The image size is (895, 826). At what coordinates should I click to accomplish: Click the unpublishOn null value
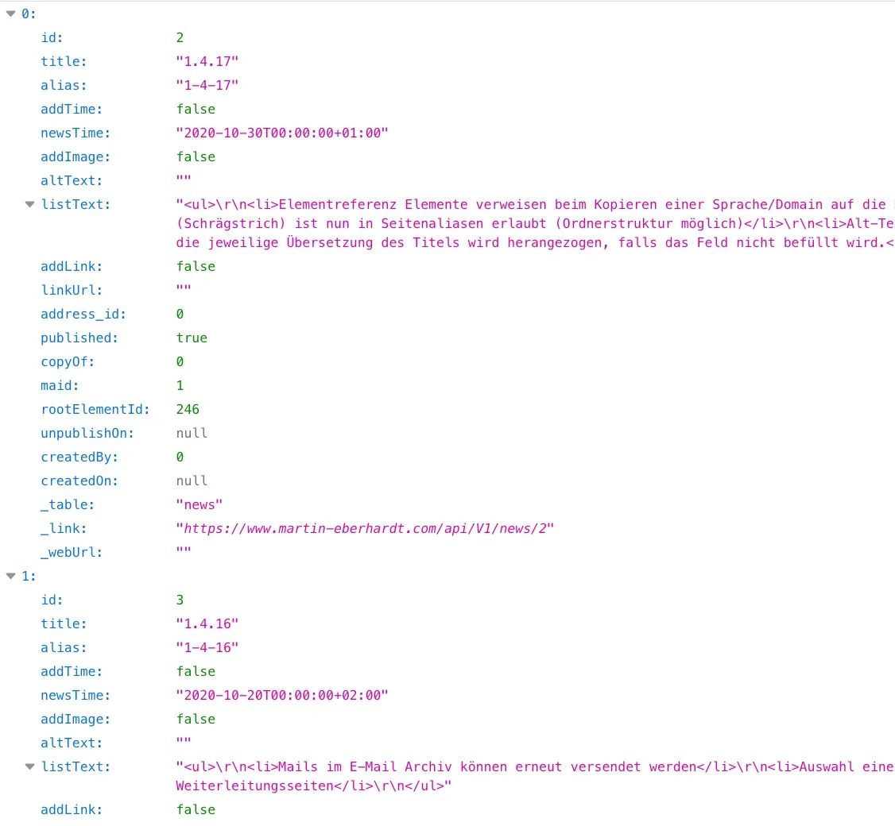[192, 433]
